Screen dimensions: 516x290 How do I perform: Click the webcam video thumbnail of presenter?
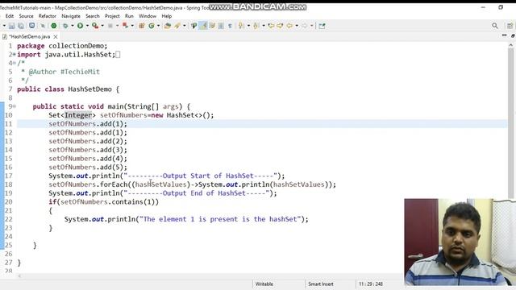coord(460,242)
